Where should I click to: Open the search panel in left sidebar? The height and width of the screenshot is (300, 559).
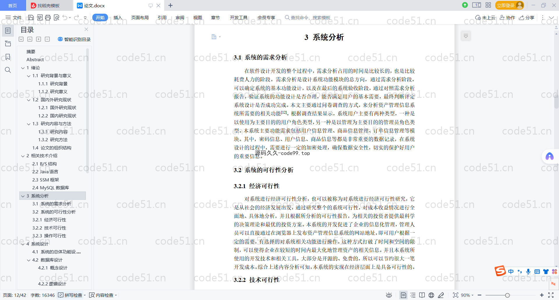point(8,70)
